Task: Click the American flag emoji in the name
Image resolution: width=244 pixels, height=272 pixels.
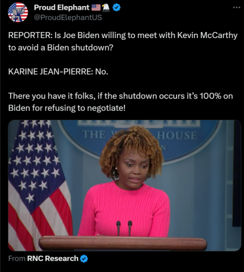Action: coord(96,8)
